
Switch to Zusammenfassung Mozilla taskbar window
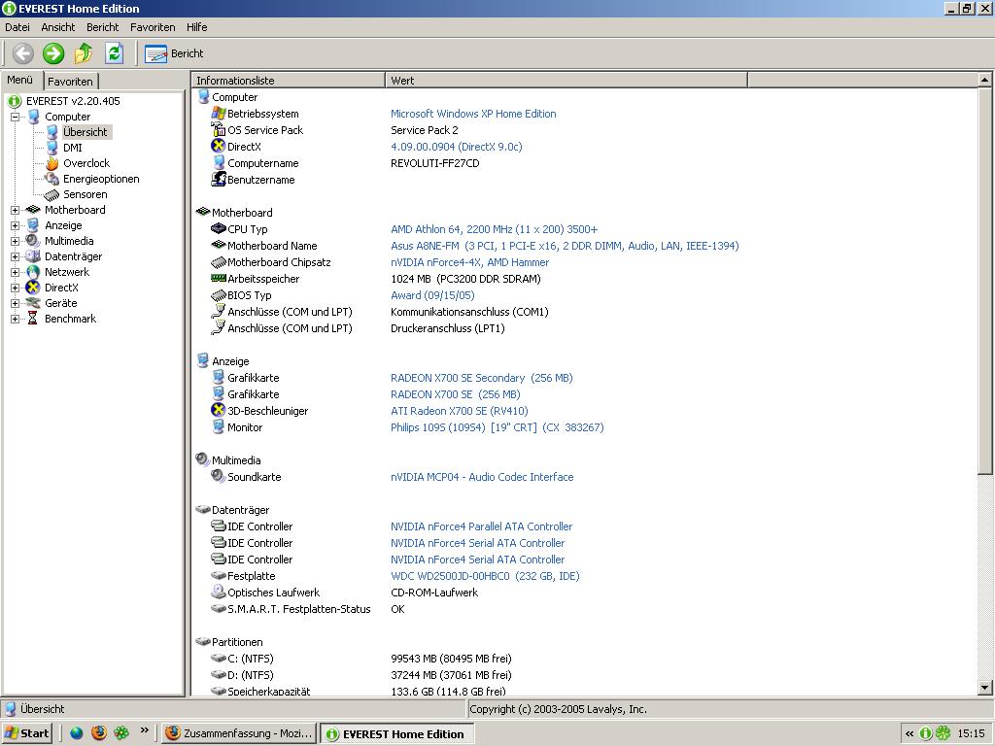(239, 733)
